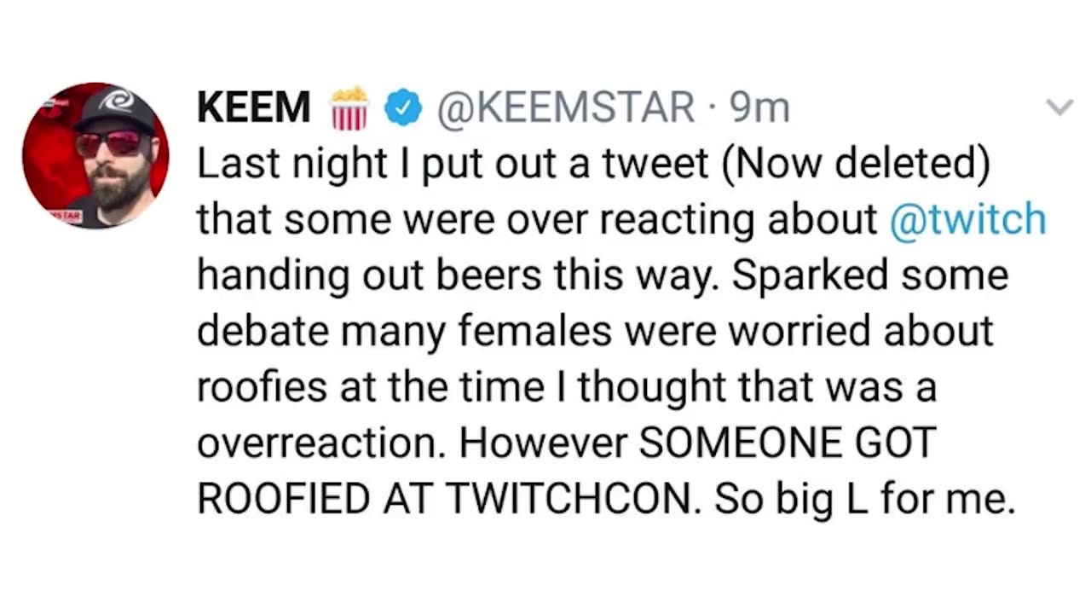Visit the @KEEMSTAR handle profile

[566, 108]
